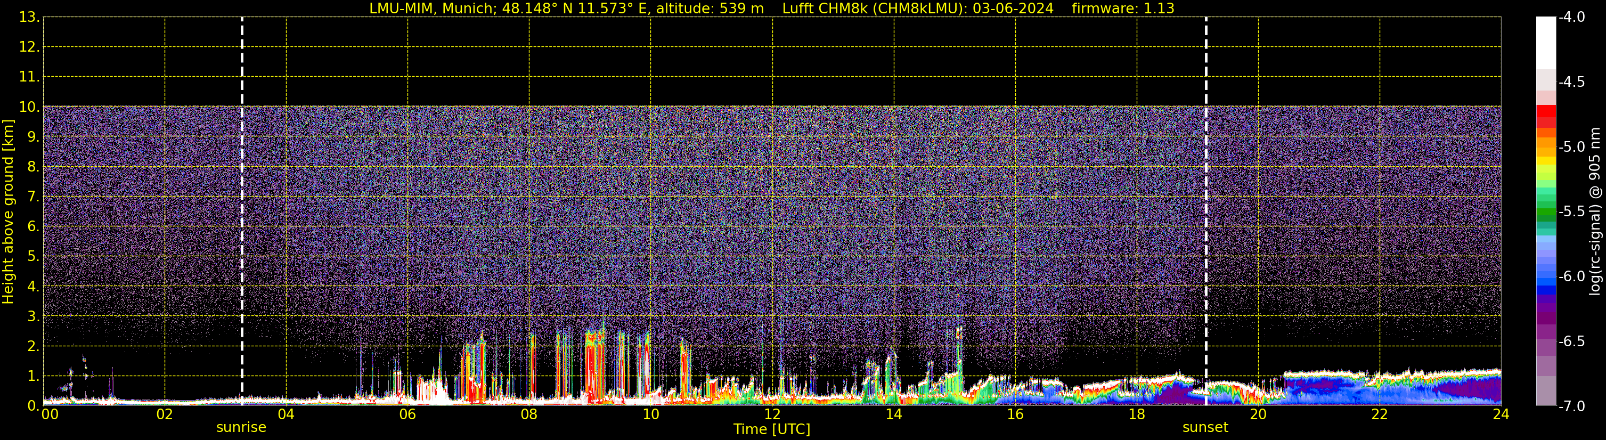Screen dimensions: 1606x440
Task: Click the y-axis tick label '1.'
Action: (33, 377)
